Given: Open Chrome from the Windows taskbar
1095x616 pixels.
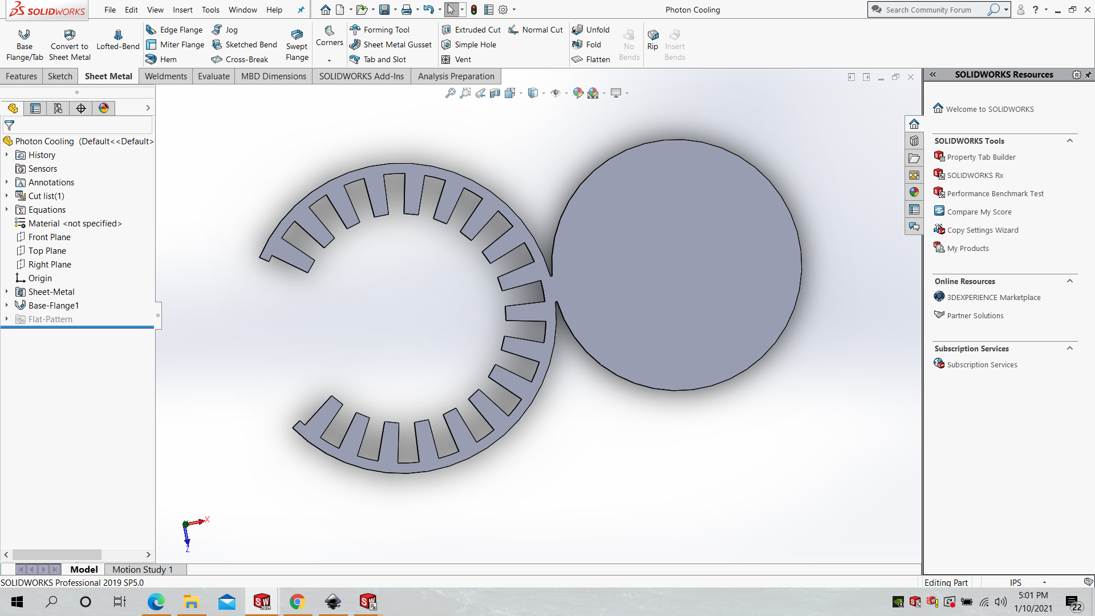Looking at the screenshot, I should pyautogui.click(x=297, y=602).
